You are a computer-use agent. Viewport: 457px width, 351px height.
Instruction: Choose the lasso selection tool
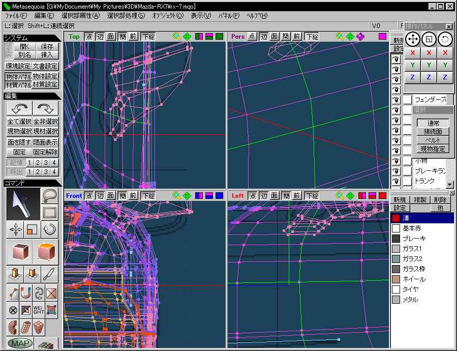pos(49,196)
